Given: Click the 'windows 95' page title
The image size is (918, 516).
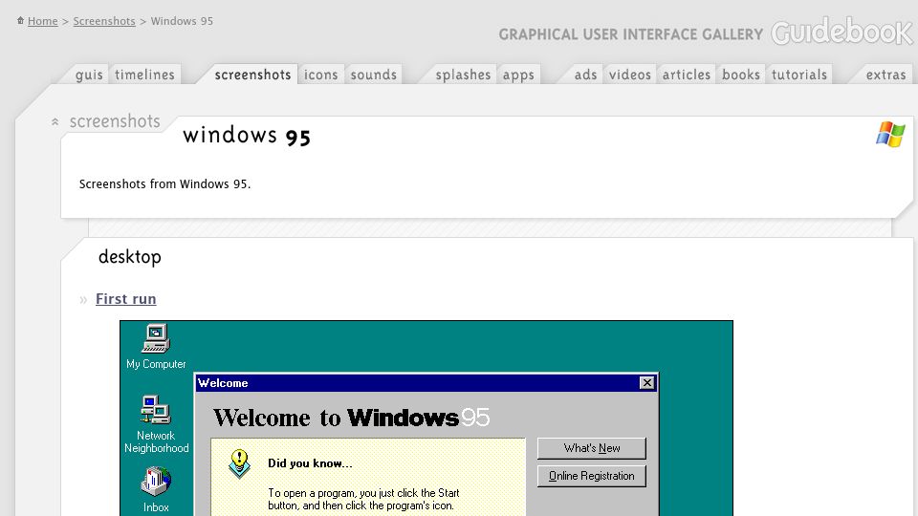Looking at the screenshot, I should (247, 136).
